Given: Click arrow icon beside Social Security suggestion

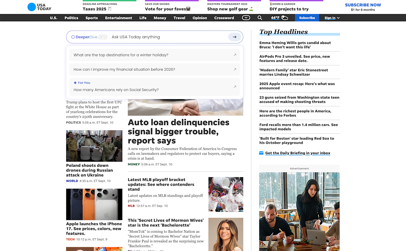Looking at the screenshot, I should click(x=235, y=87).
